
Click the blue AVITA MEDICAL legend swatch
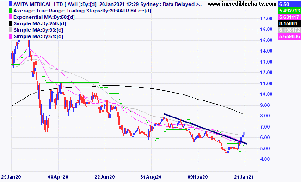coord(10,4)
